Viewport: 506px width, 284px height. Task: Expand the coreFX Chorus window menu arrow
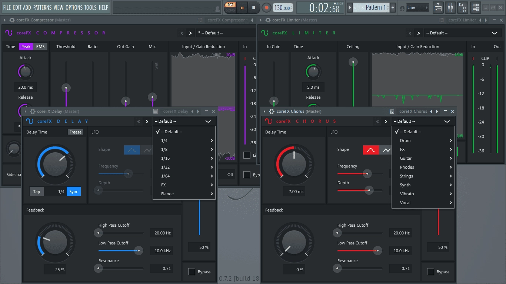pyautogui.click(x=265, y=111)
